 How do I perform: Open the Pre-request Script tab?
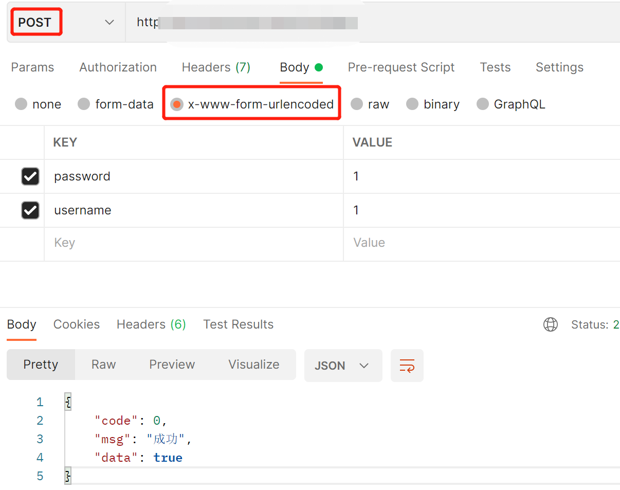coord(401,67)
